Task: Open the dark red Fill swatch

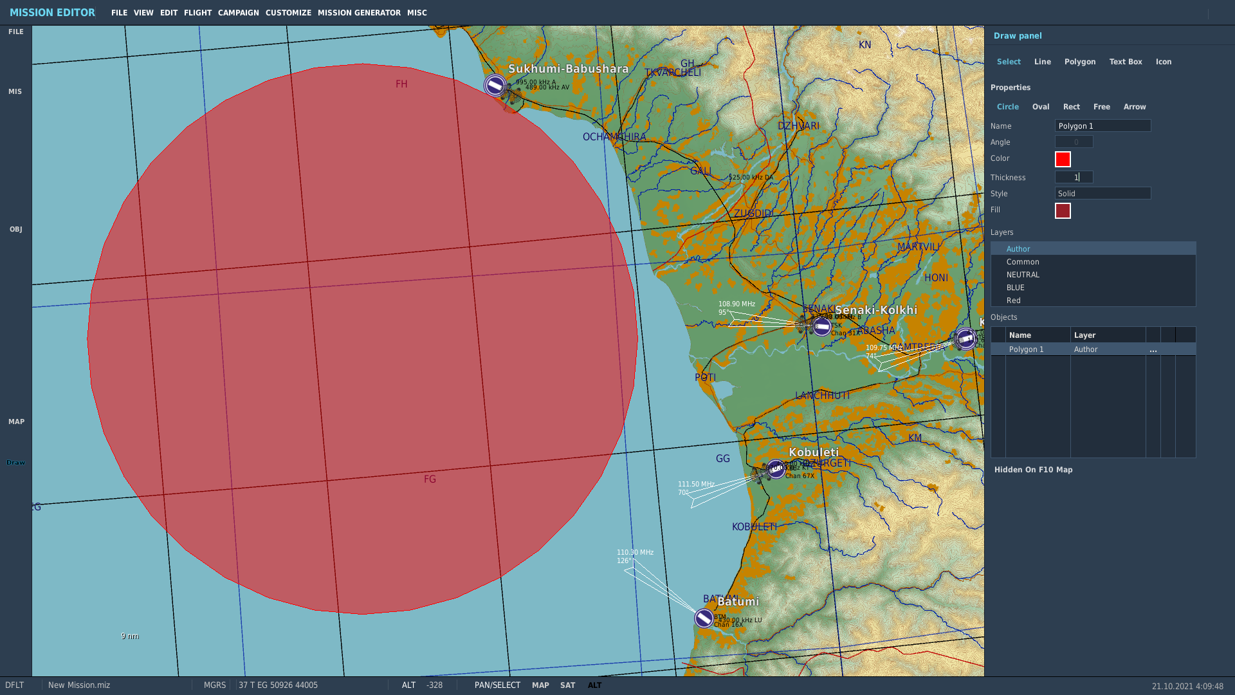Action: coord(1063,210)
